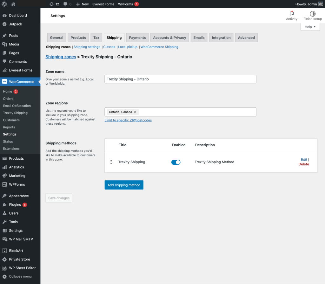Switch to the Products settings tab
The image size is (325, 284).
tap(78, 38)
